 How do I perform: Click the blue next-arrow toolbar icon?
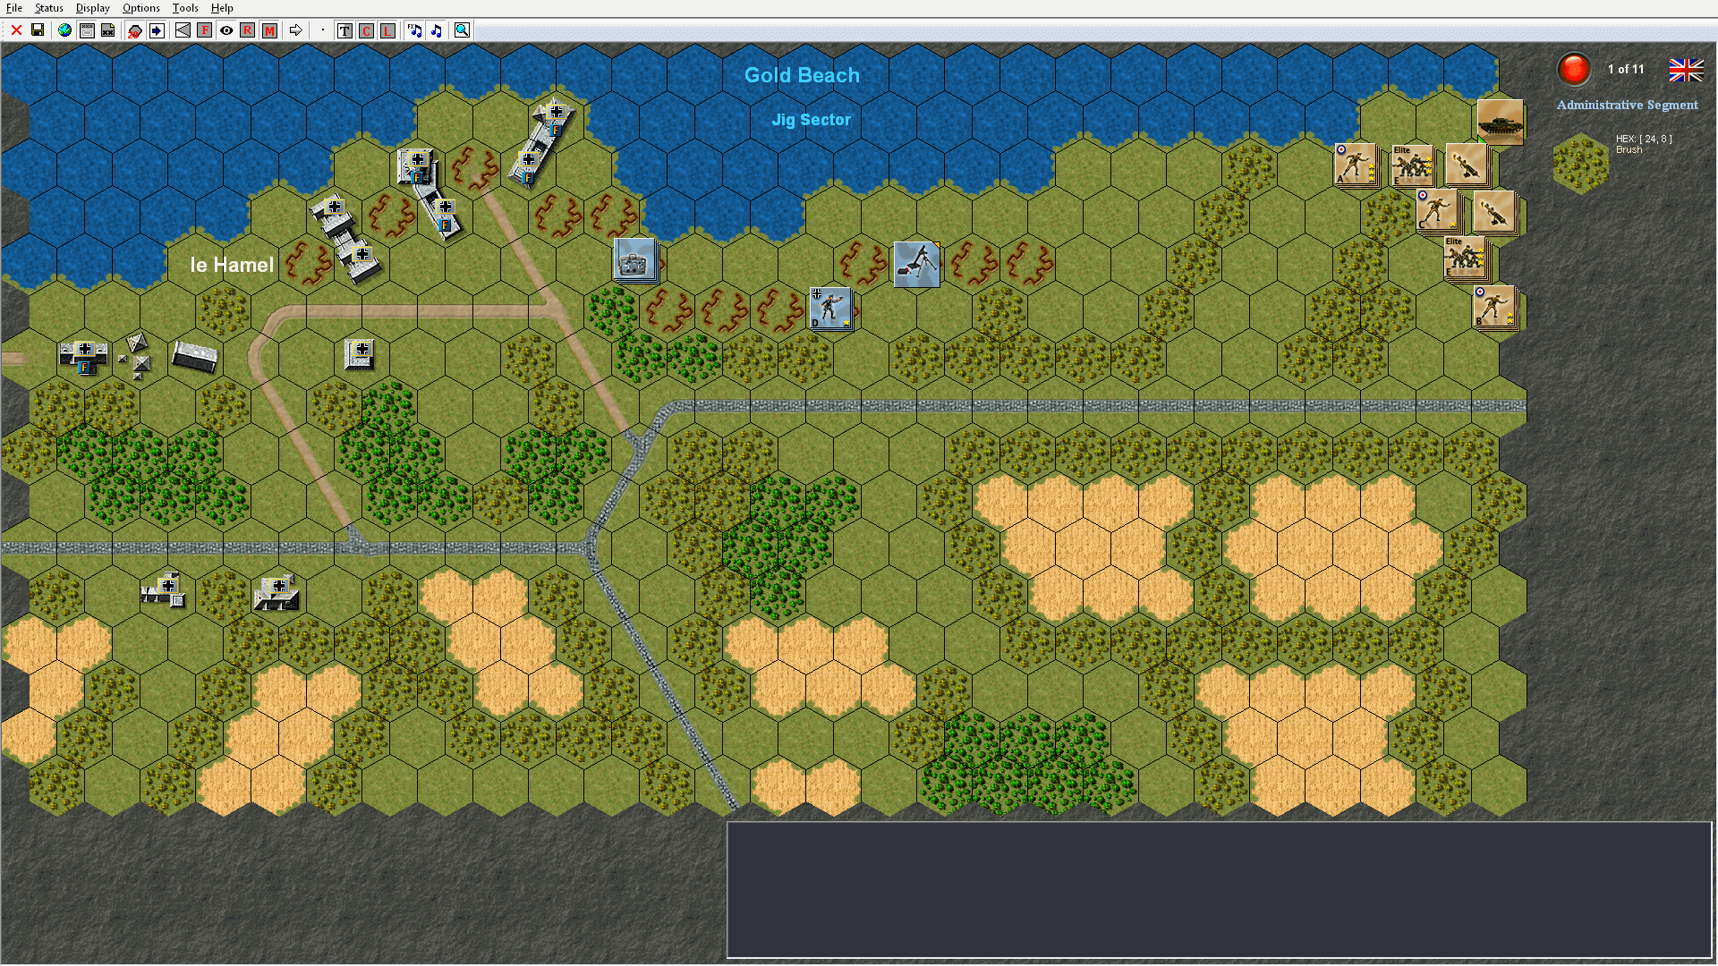click(x=157, y=30)
